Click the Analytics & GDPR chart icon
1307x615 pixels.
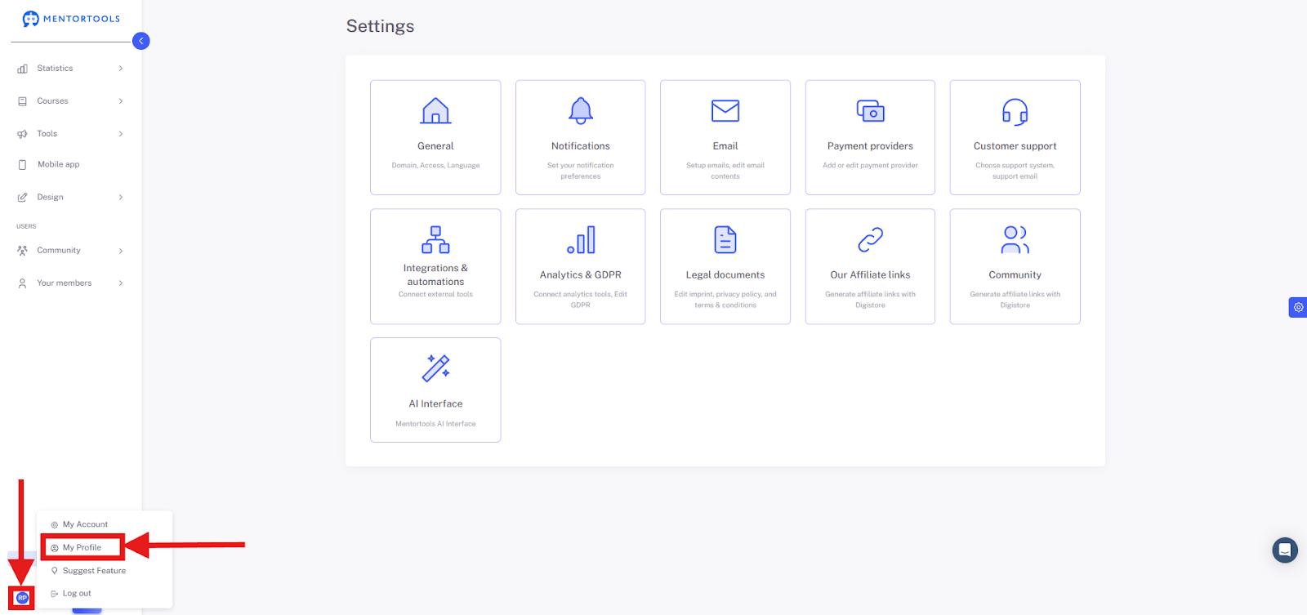581,240
